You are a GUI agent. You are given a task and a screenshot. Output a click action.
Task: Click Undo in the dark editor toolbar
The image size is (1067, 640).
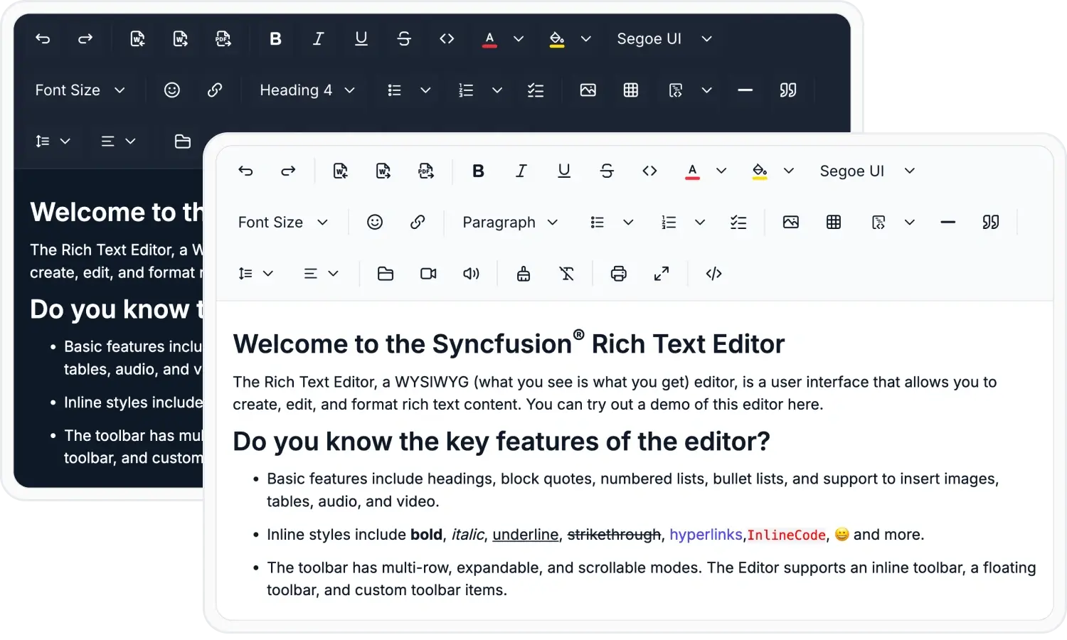pos(43,39)
